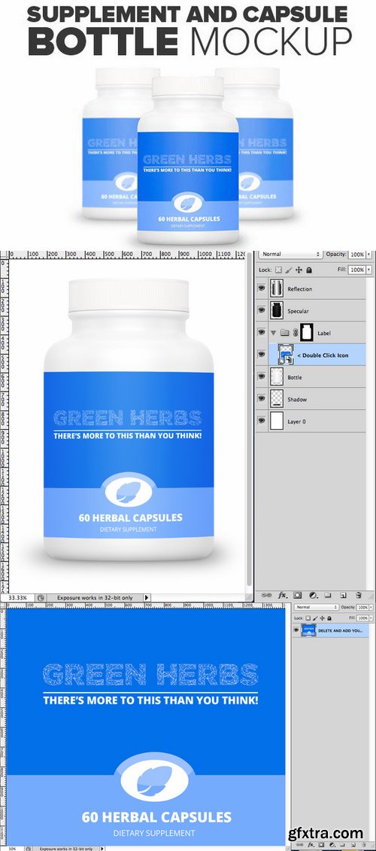The height and width of the screenshot is (851, 376).
Task: Select the Reflection layer name
Action: click(299, 289)
